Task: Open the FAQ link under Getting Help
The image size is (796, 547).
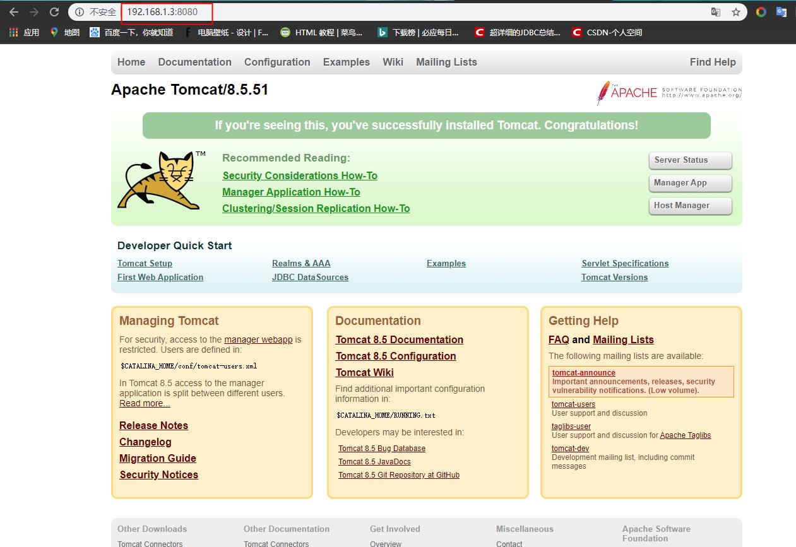Action: tap(559, 339)
